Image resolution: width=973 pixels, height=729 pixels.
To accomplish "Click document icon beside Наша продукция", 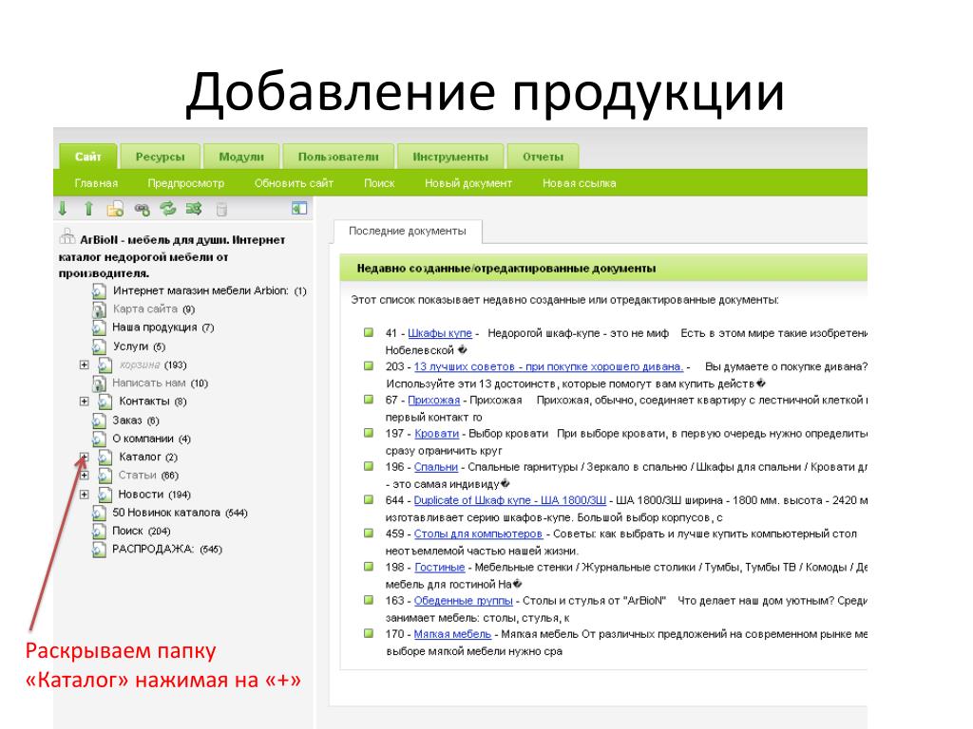I will coord(99,327).
